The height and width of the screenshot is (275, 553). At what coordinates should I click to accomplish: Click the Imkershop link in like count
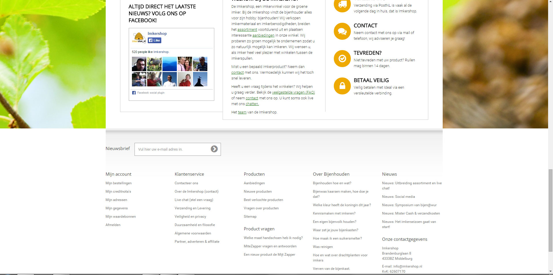pyautogui.click(x=161, y=52)
